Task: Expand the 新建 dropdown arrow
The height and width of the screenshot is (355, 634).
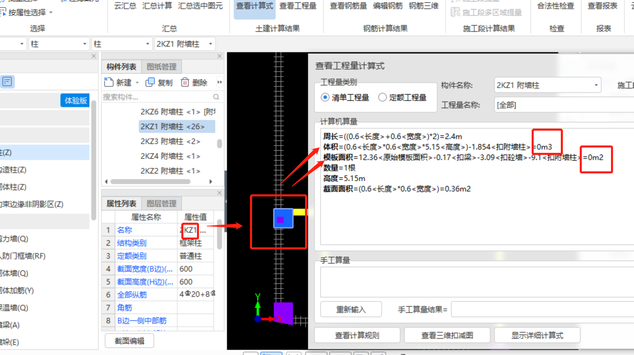Action: (137, 83)
